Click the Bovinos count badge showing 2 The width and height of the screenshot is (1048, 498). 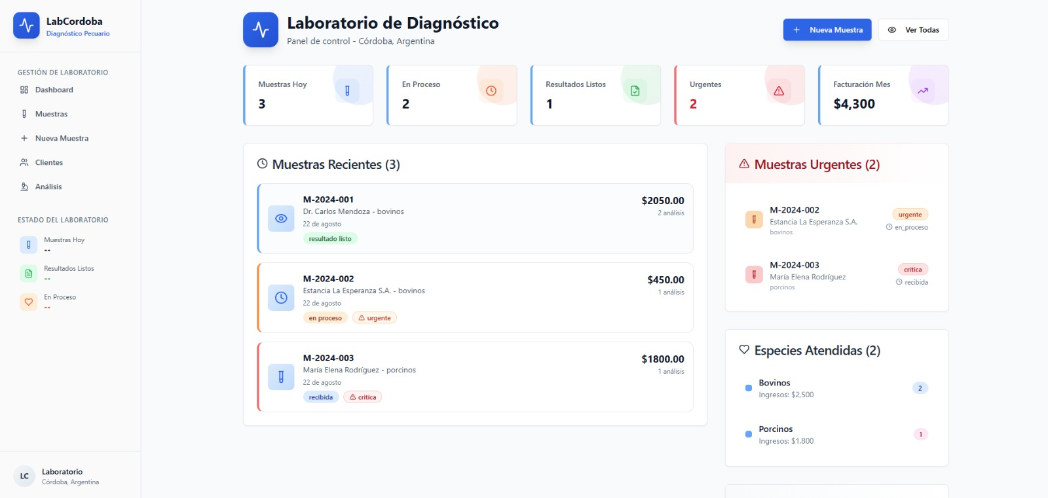(920, 388)
